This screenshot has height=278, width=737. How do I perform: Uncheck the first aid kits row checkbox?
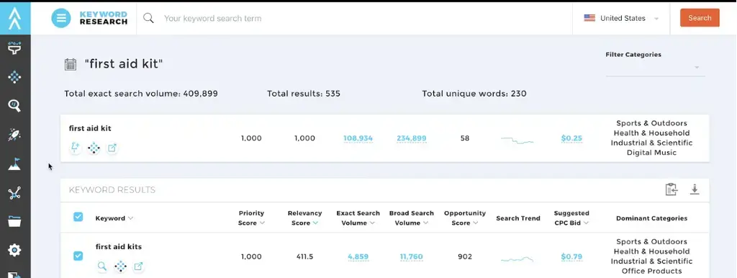(x=78, y=256)
